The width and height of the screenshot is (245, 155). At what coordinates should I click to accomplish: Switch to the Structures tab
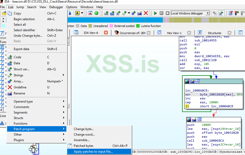tap(214, 33)
